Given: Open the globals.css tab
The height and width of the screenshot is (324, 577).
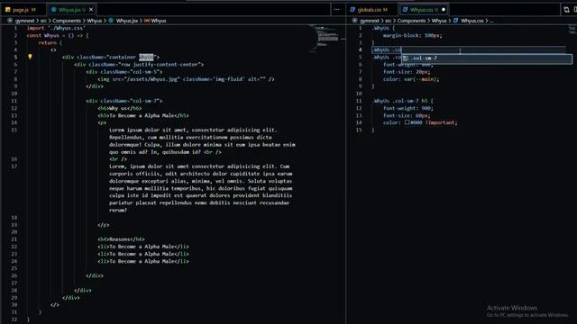Looking at the screenshot, I should tap(372, 10).
